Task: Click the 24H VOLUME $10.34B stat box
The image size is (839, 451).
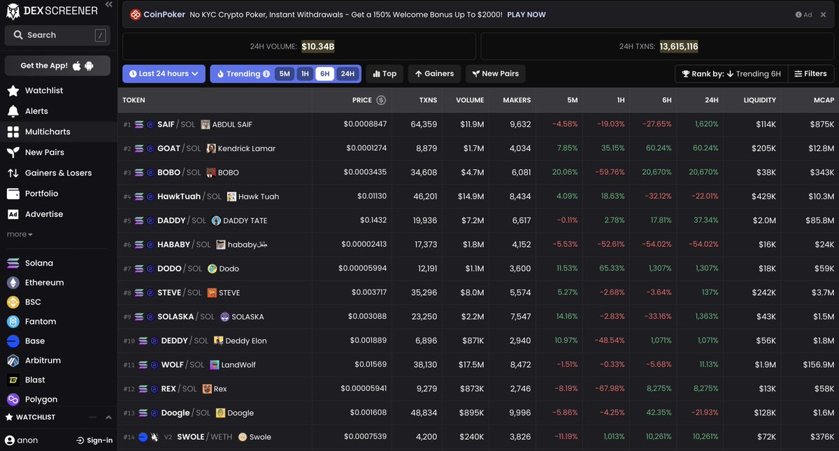Action: point(299,47)
